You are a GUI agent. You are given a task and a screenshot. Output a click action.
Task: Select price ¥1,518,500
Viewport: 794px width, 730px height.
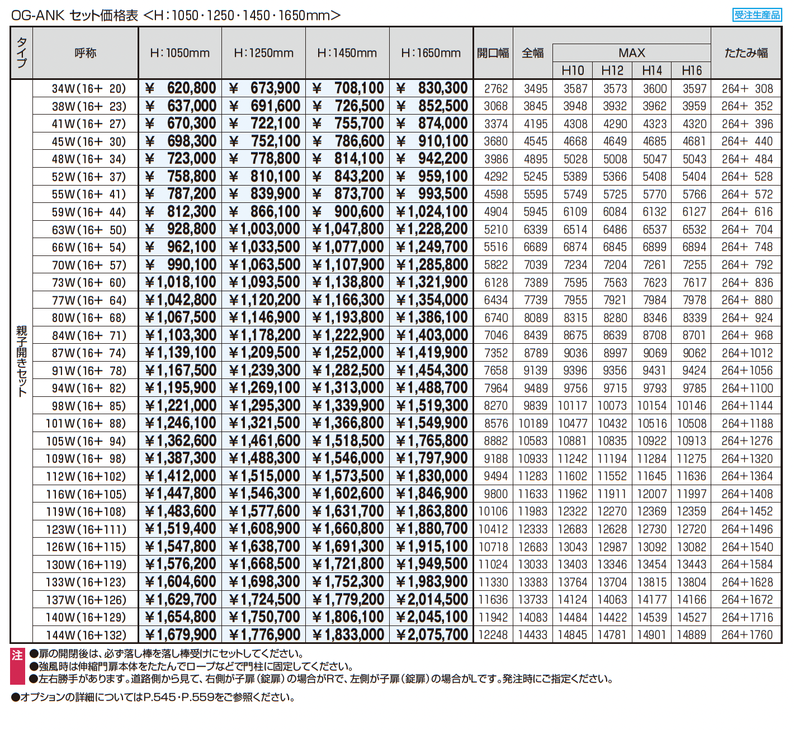[348, 441]
